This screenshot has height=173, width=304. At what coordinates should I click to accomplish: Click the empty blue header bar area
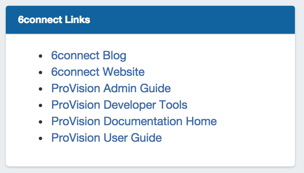pyautogui.click(x=198, y=20)
